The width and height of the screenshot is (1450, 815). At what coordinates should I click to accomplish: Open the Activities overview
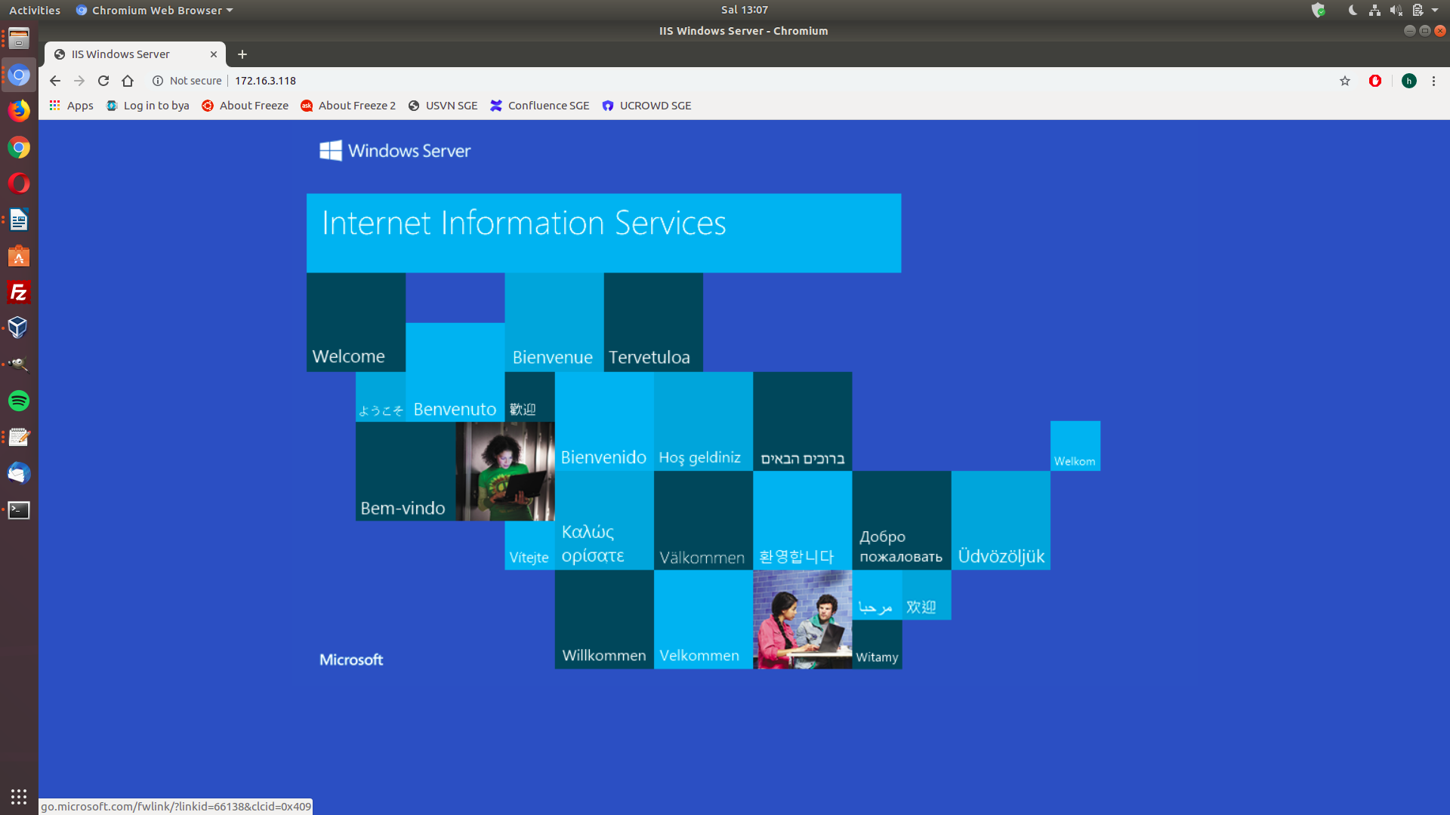point(34,10)
